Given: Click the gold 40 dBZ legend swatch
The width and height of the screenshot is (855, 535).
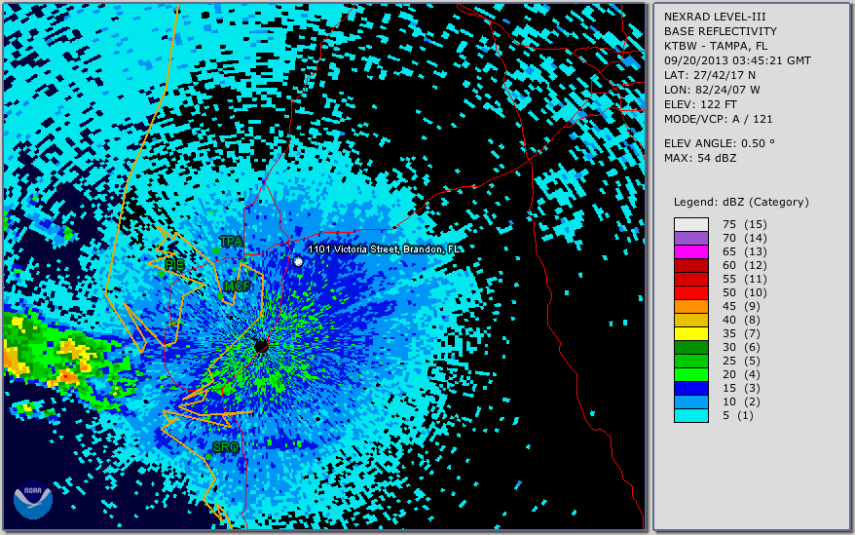Looking at the screenshot, I should point(690,320).
